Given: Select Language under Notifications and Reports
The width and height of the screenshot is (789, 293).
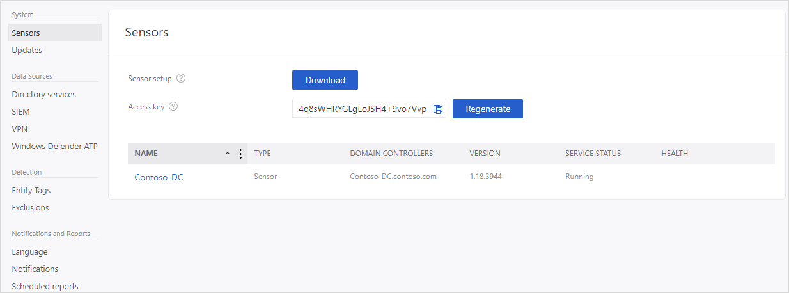Looking at the screenshot, I should point(29,251).
